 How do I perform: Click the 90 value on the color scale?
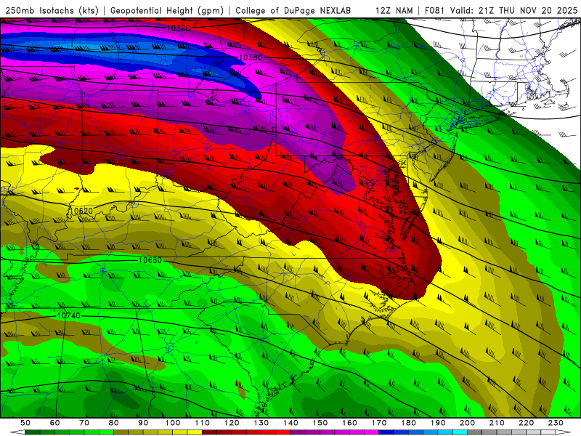pos(143,423)
